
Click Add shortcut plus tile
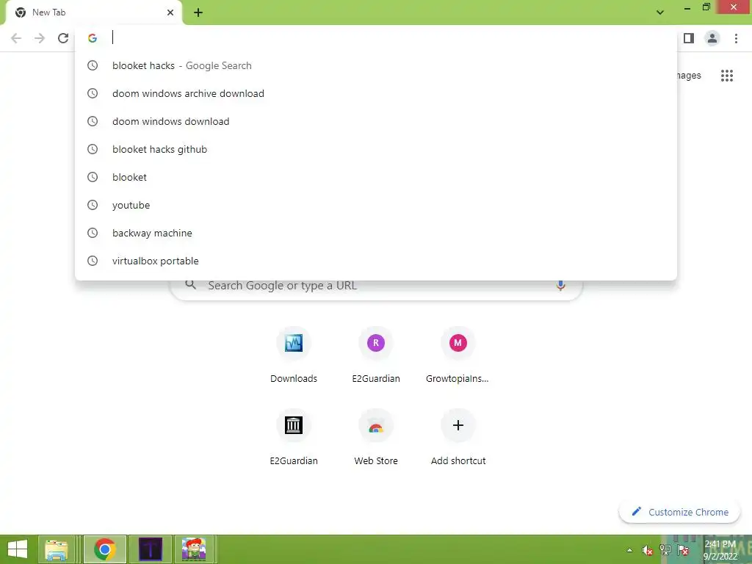458,437
